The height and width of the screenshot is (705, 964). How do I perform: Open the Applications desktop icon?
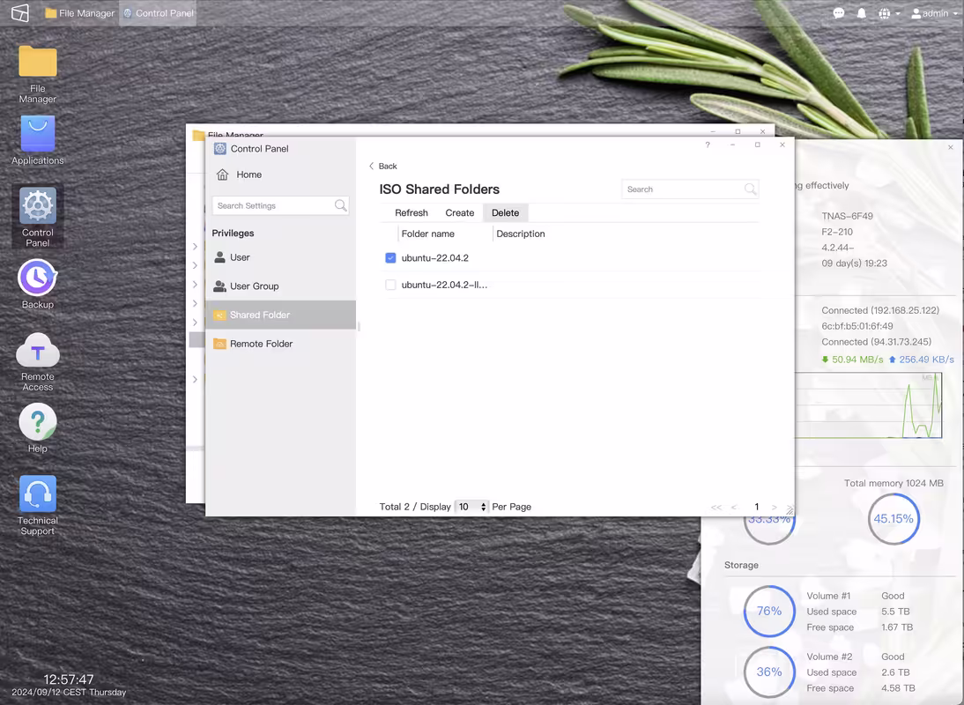38,141
